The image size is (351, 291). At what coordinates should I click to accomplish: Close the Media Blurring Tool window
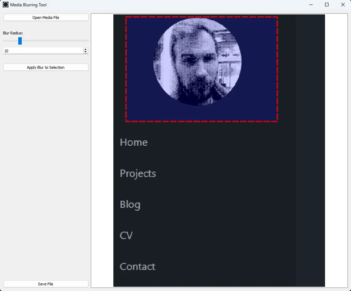(343, 5)
